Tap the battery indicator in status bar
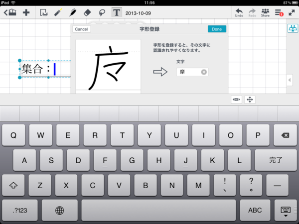The width and height of the screenshot is (299, 224). tap(295, 2)
